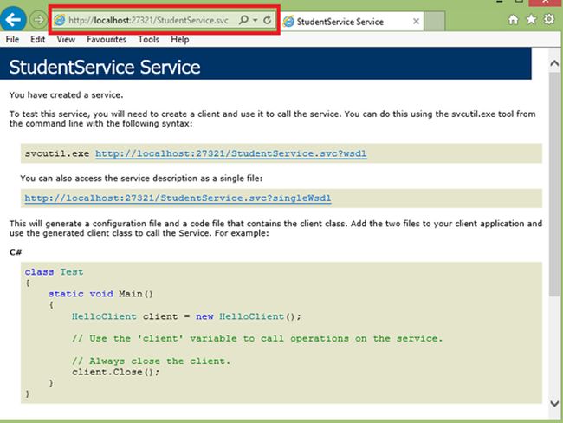Viewport: 563px width, 423px height.
Task: Click the 'svcutil.exe' command text
Action: [x=56, y=153]
